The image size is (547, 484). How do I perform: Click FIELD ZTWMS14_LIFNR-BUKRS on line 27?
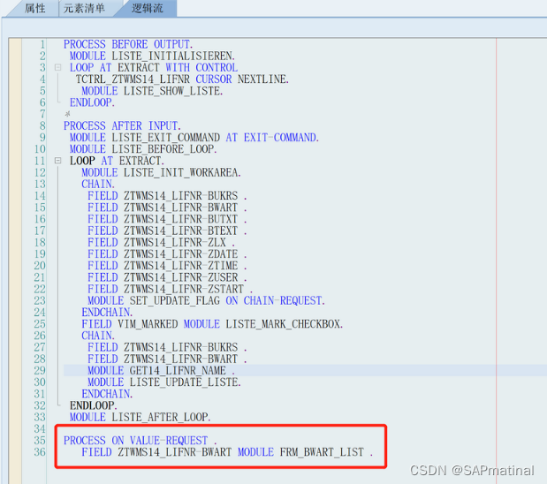click(x=167, y=347)
